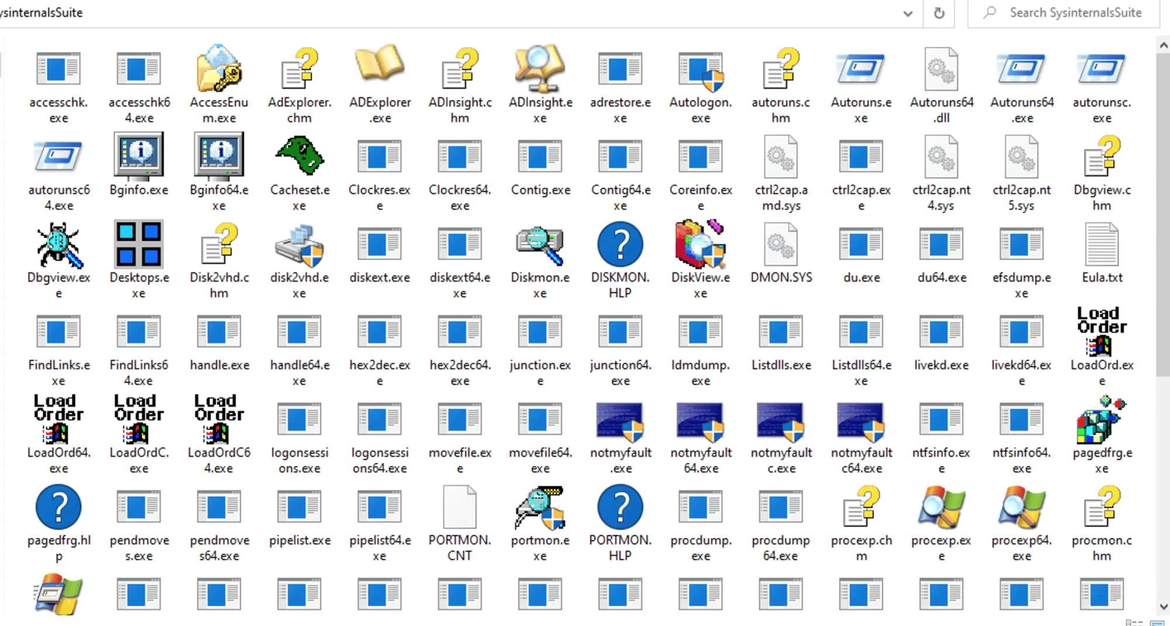Screen dimensions: 1170x626
Task: Select the Clockres.exe file name
Action: coord(380,198)
